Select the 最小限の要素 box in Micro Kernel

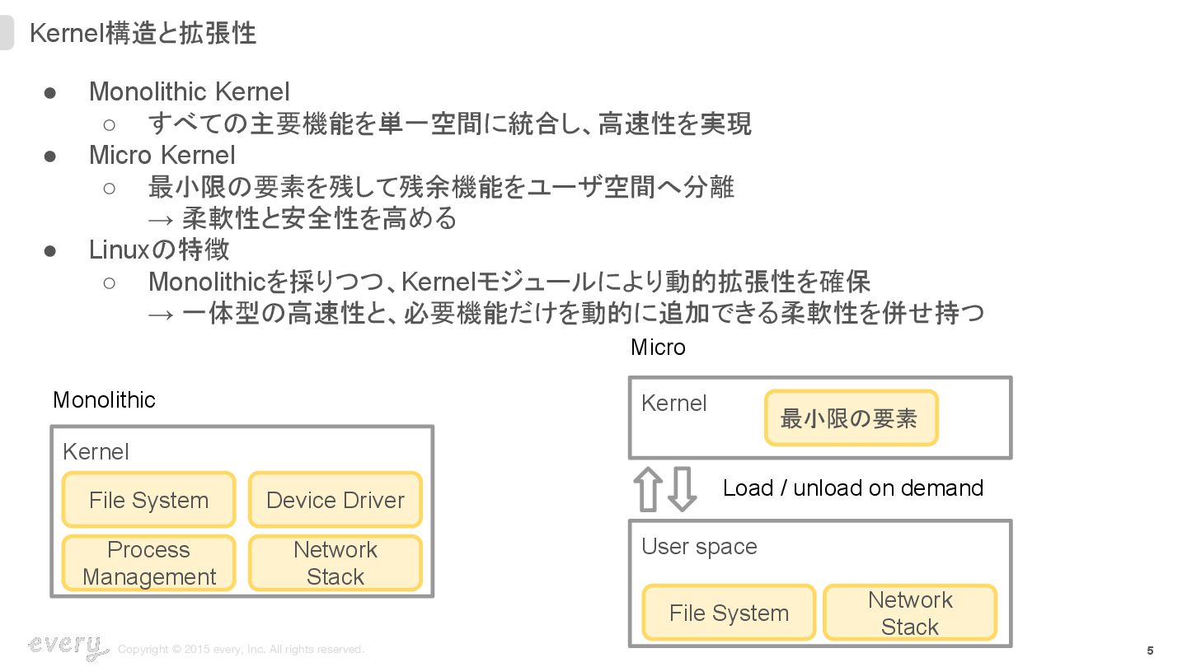click(x=851, y=418)
